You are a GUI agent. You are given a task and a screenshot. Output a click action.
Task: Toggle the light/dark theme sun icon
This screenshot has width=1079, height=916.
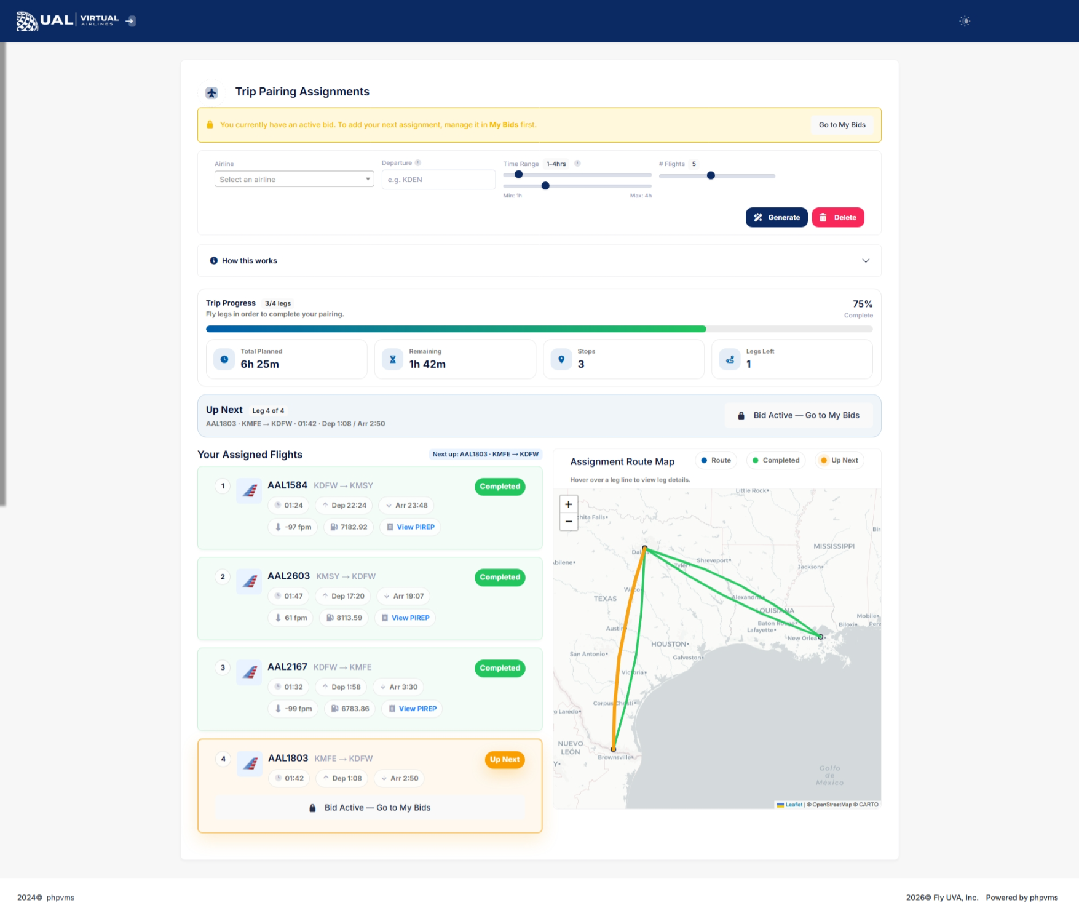[965, 22]
